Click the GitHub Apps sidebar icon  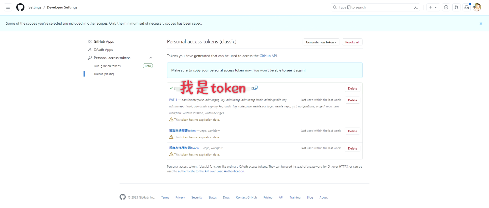(x=90, y=41)
